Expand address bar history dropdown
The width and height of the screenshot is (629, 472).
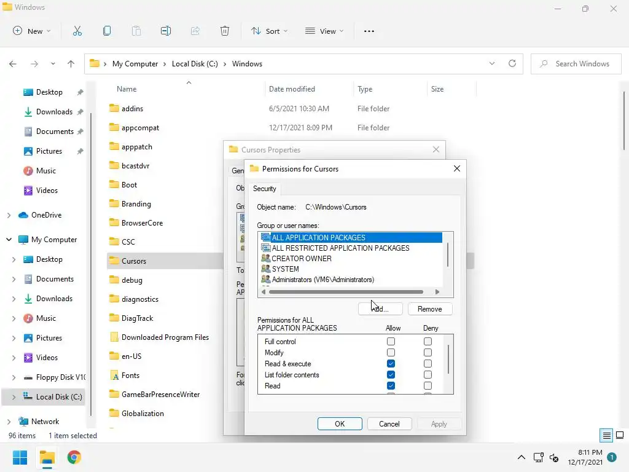[492, 63]
